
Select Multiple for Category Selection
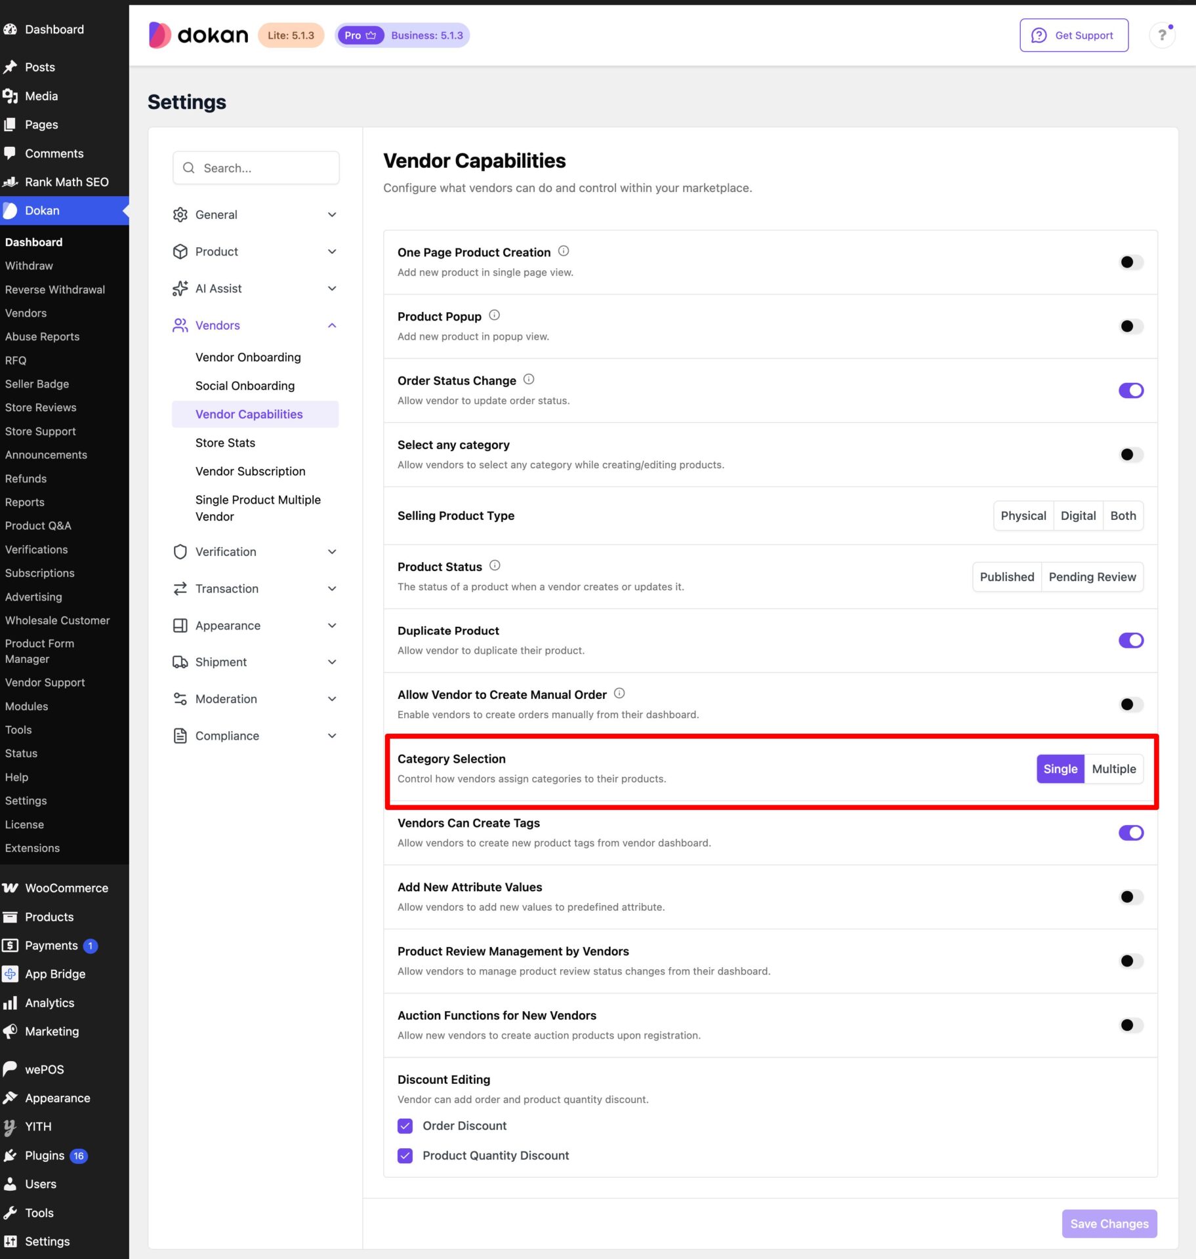pos(1113,769)
